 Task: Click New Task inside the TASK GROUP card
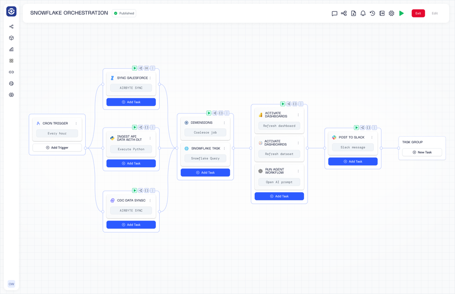(421, 152)
